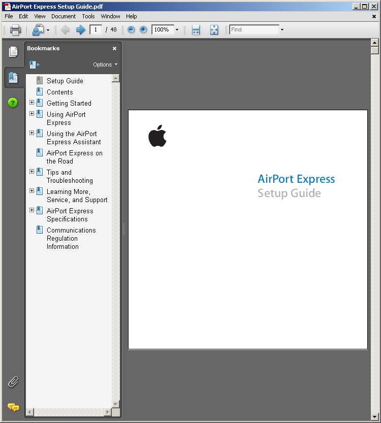Click the Fit Width scrolling icon
The width and height of the screenshot is (381, 423).
(196, 29)
